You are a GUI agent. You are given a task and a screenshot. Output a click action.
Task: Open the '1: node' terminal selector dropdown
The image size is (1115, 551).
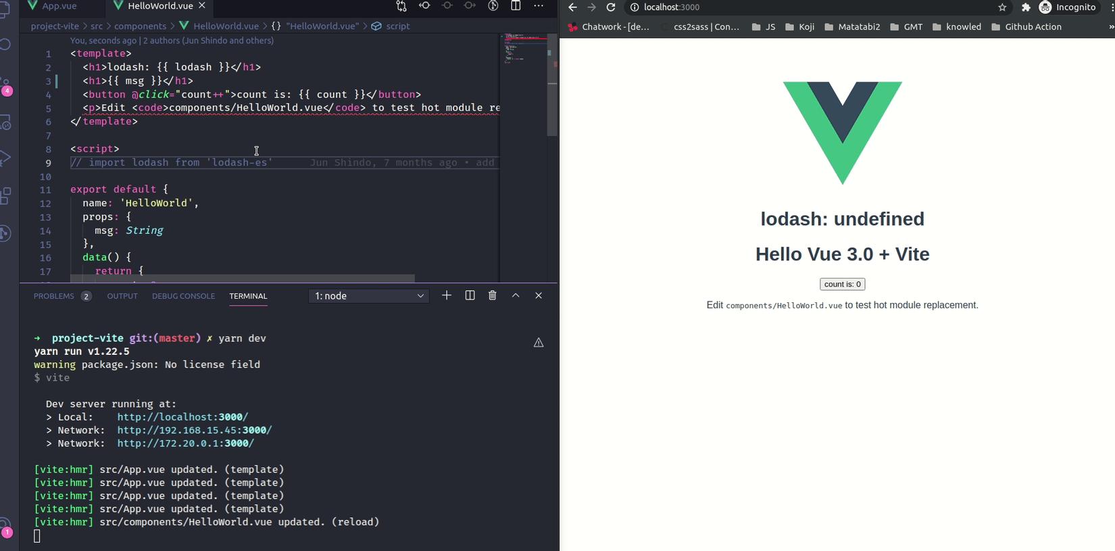click(x=369, y=296)
